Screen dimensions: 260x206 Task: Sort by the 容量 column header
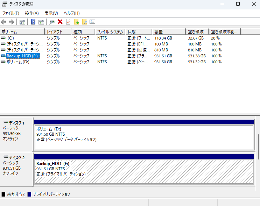[168, 31]
